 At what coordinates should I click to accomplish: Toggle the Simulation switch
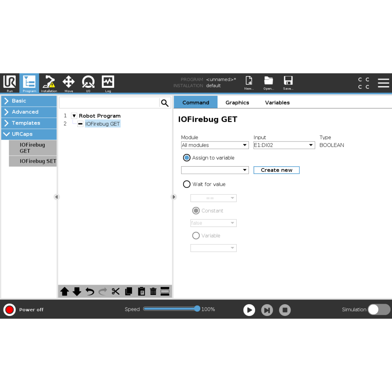(379, 309)
